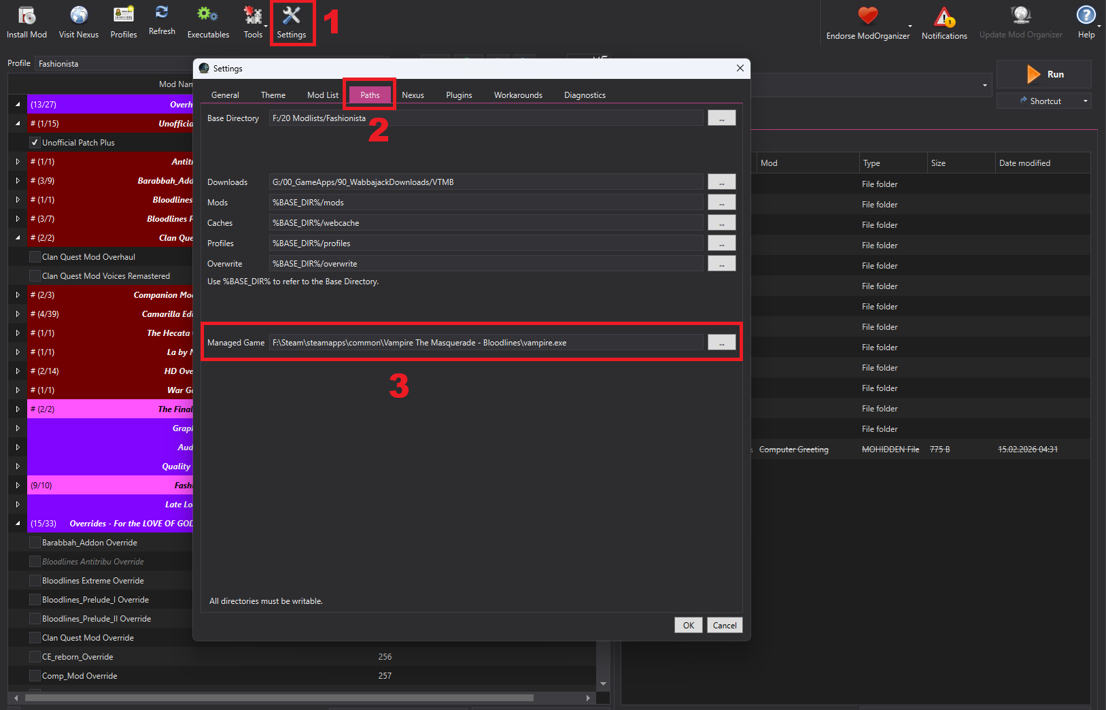Enable the Barabbah_Addon Override checkbox

[x=35, y=543]
